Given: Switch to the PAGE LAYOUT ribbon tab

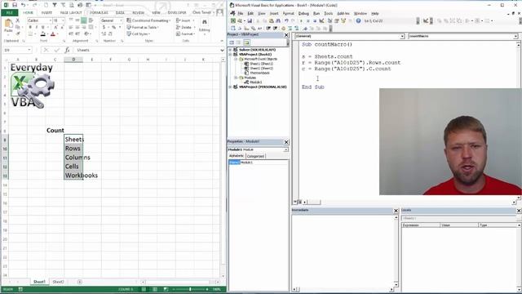Looking at the screenshot, I should [71, 13].
